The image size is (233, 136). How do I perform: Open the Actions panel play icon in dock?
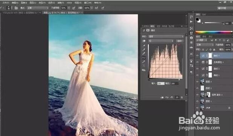point(191,22)
